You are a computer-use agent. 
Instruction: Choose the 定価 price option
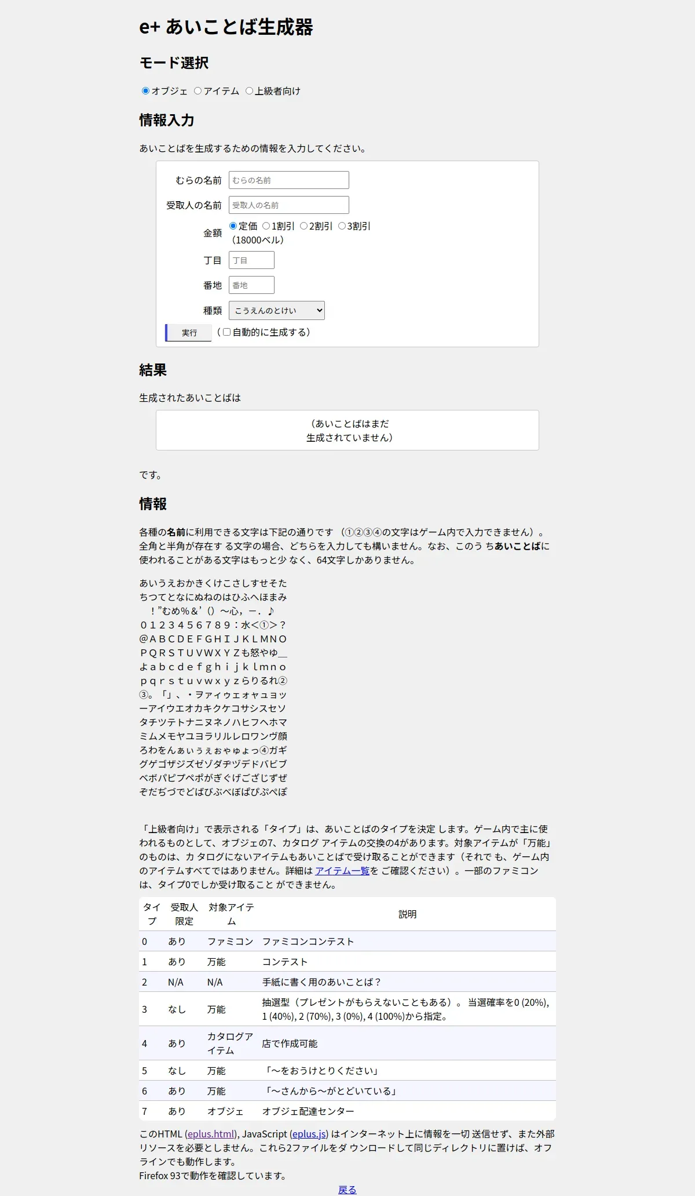point(233,226)
